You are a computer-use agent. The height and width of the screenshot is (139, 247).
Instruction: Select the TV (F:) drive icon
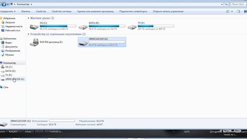(132, 27)
